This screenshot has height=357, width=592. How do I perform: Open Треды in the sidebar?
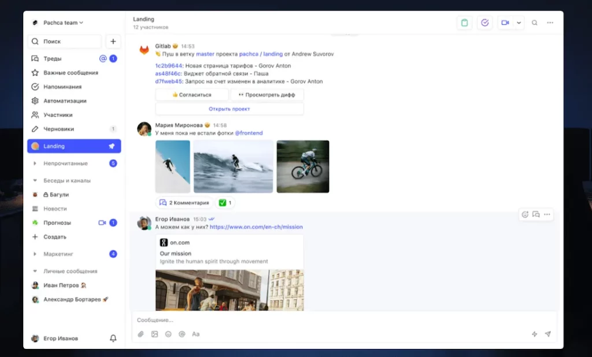tap(52, 58)
